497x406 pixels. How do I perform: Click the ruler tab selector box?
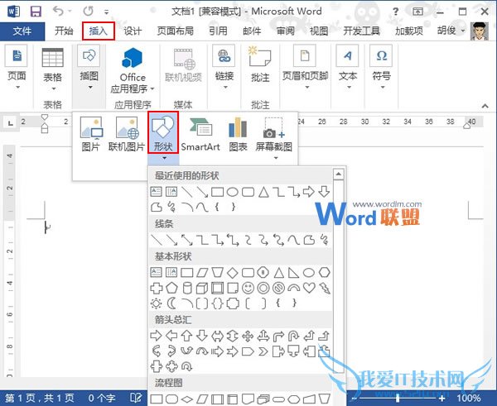tap(11, 122)
